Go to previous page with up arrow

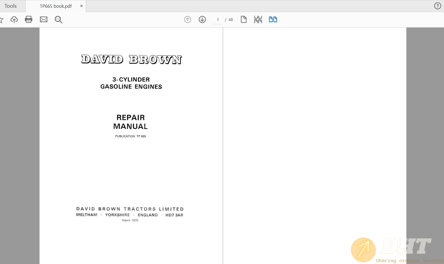tap(188, 20)
